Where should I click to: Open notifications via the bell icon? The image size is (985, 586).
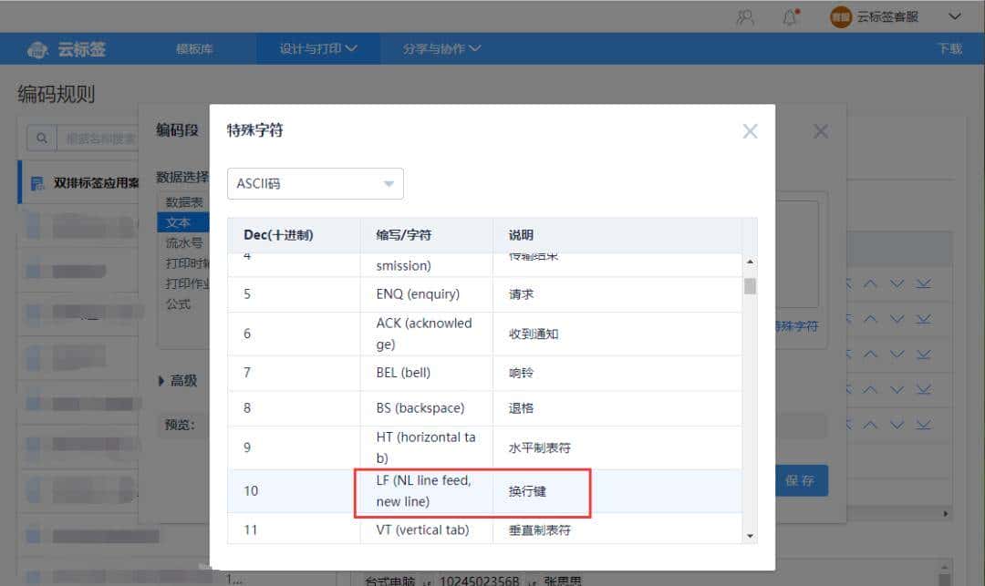(790, 15)
